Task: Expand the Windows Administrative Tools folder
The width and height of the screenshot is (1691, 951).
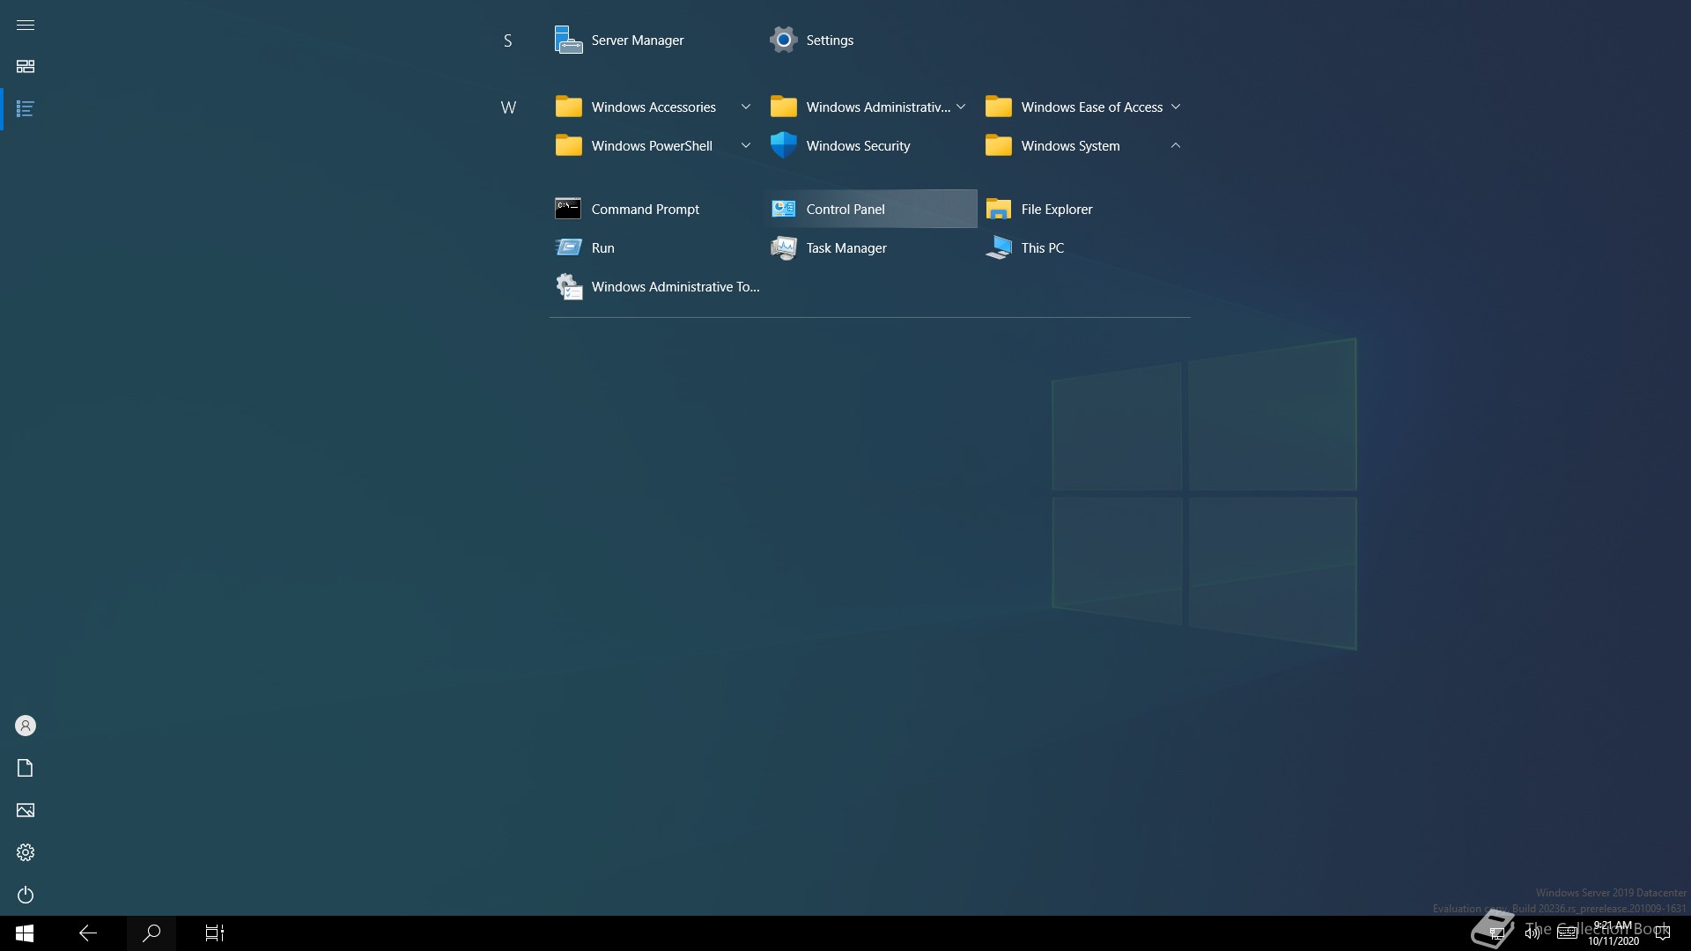Action: pos(871,107)
